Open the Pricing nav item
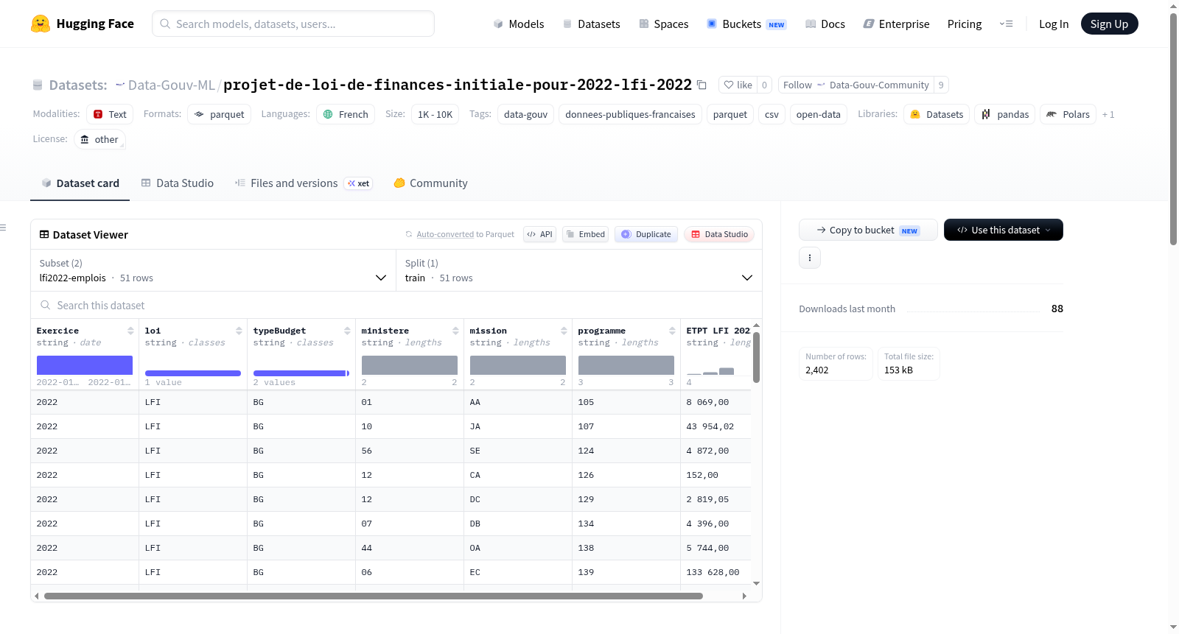This screenshot has width=1179, height=634. (965, 24)
